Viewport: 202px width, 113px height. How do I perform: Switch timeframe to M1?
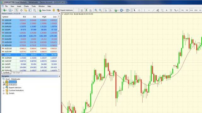(182, 10)
